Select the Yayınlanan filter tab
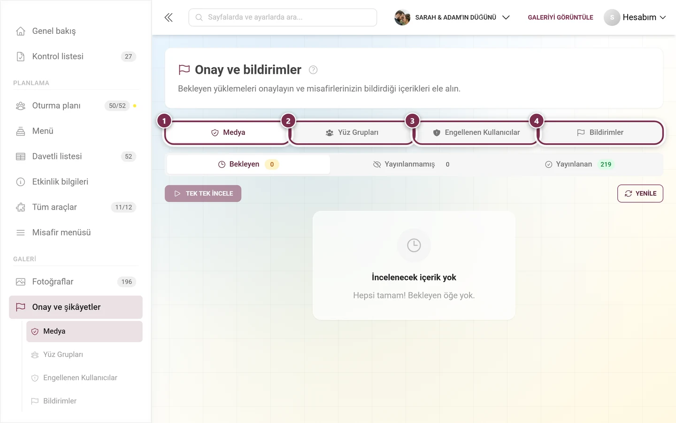Image resolution: width=676 pixels, height=423 pixels. tap(580, 164)
